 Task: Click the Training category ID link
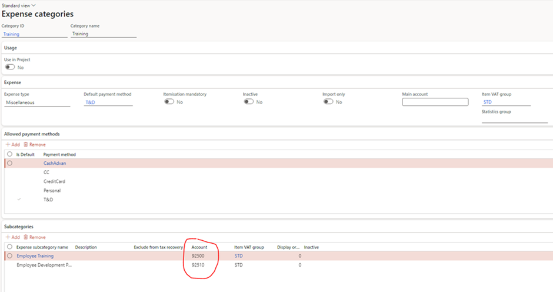point(11,34)
